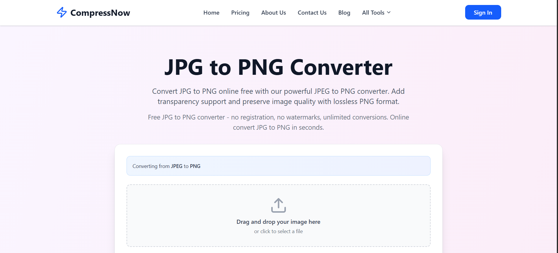Click the JPG to PNG Converter heading
This screenshot has width=558, height=253.
pos(279,67)
